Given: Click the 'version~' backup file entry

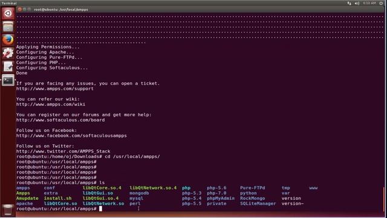Looking at the screenshot, I should (x=293, y=203).
